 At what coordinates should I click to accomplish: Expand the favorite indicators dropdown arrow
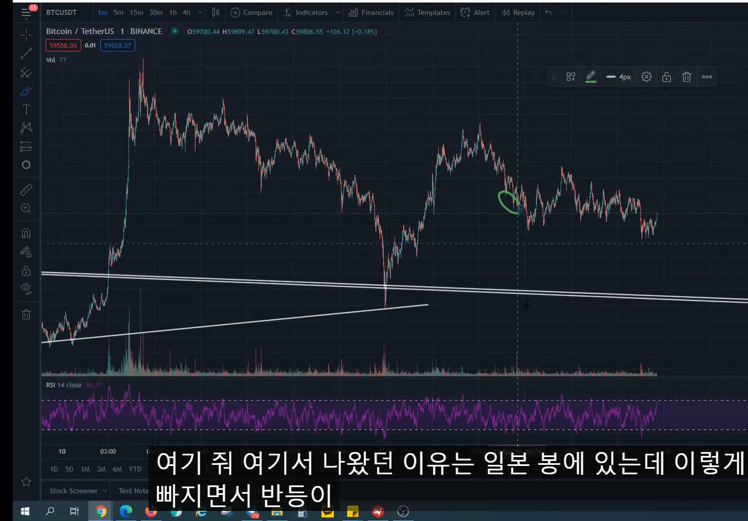click(x=338, y=12)
